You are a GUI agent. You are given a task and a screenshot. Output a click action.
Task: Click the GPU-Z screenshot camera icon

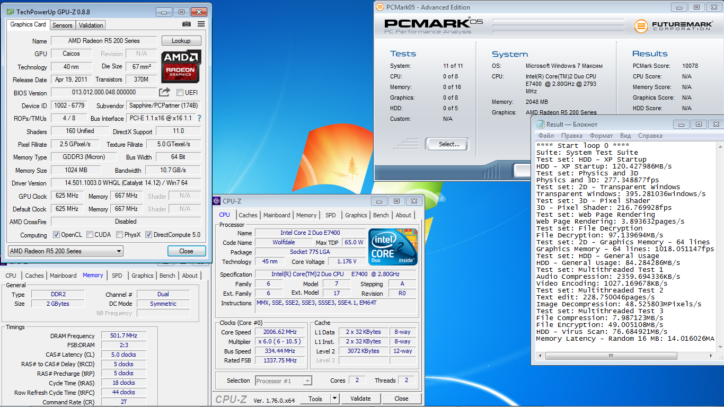187,24
